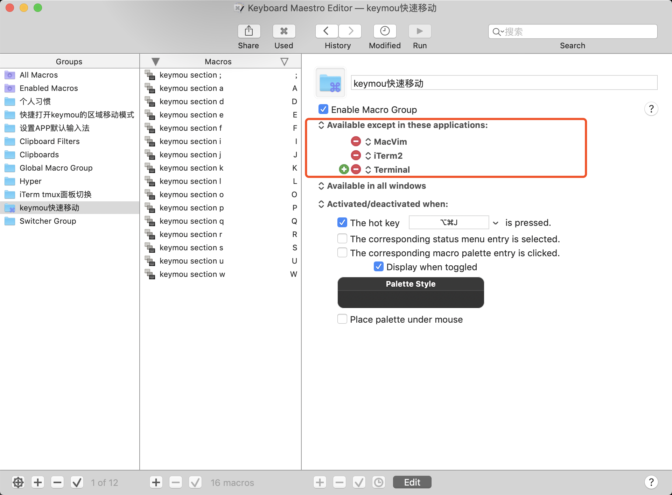Viewport: 672px width, 495px height.
Task: Remove the MacVim application with the red minus
Action: click(356, 142)
